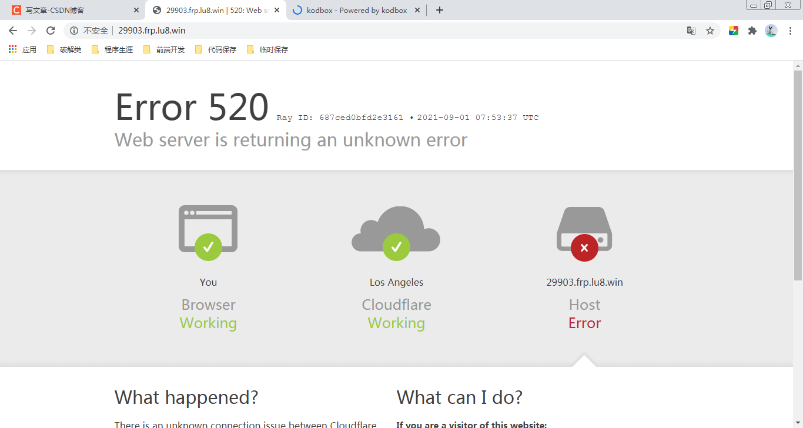Click the scrollbar down arrow
Viewport: 803px width, 428px height.
click(x=798, y=423)
